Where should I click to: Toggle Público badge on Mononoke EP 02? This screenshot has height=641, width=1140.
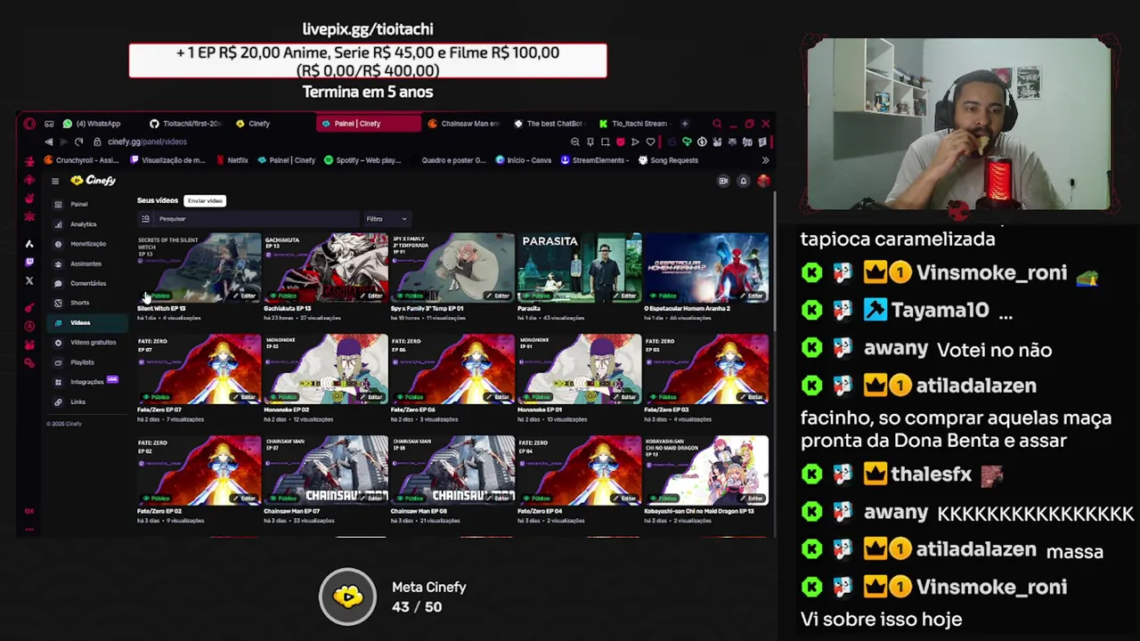pos(282,396)
